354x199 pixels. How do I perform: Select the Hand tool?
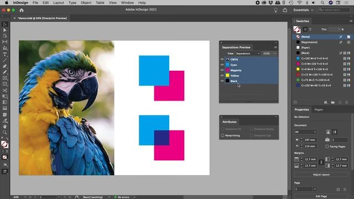pyautogui.click(x=5, y=127)
